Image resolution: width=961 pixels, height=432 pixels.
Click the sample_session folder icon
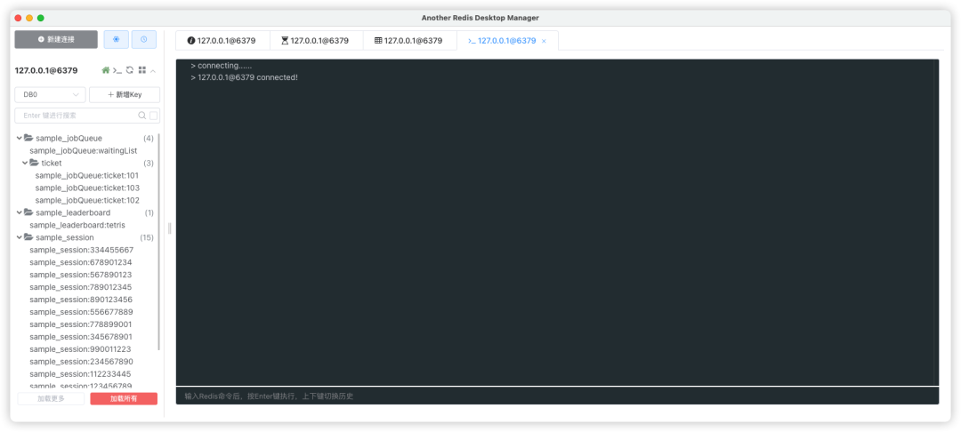(28, 237)
